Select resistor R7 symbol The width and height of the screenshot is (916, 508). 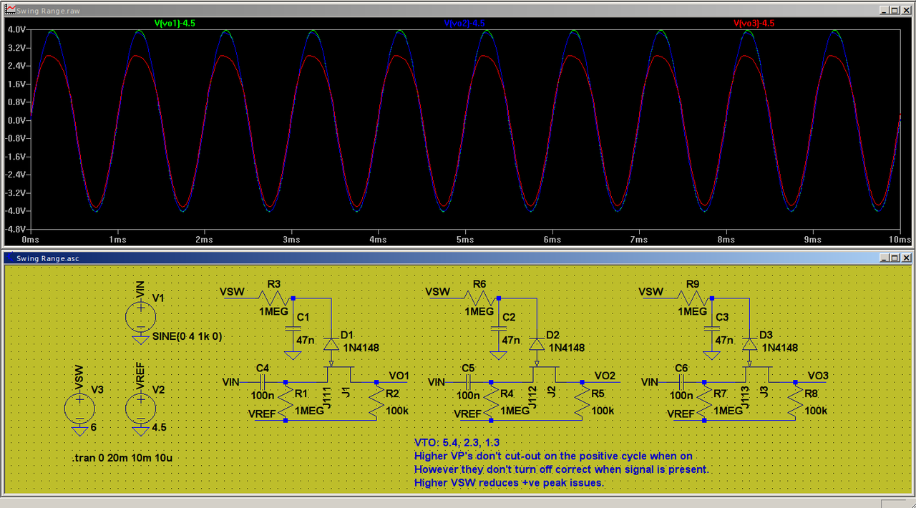point(705,401)
